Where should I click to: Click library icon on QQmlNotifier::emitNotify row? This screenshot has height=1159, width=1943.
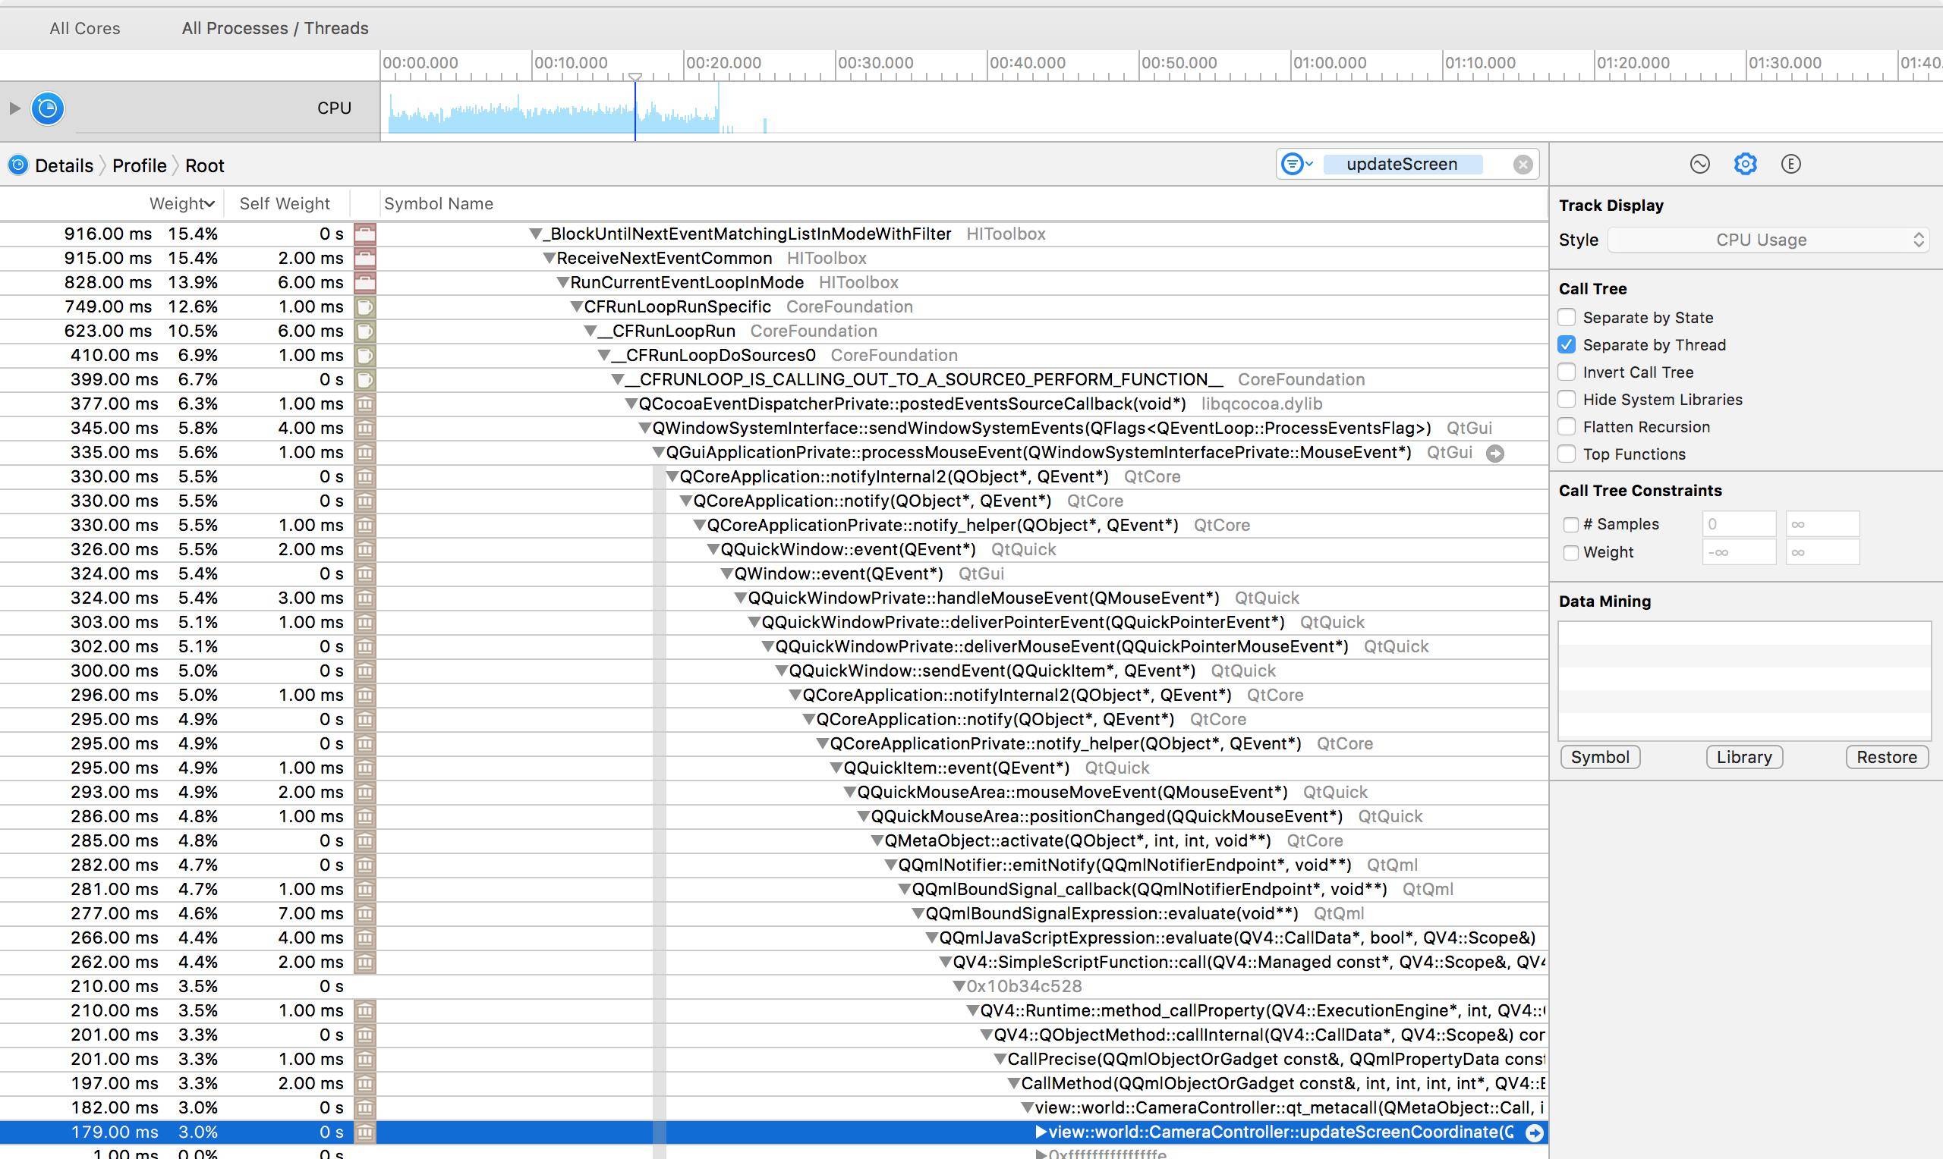click(x=365, y=865)
